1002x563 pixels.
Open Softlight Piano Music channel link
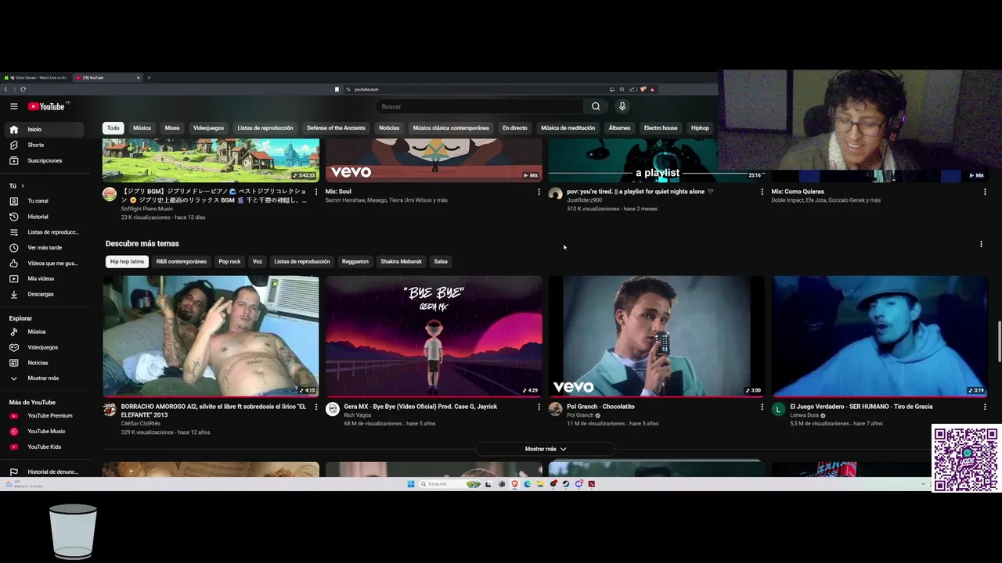147,209
